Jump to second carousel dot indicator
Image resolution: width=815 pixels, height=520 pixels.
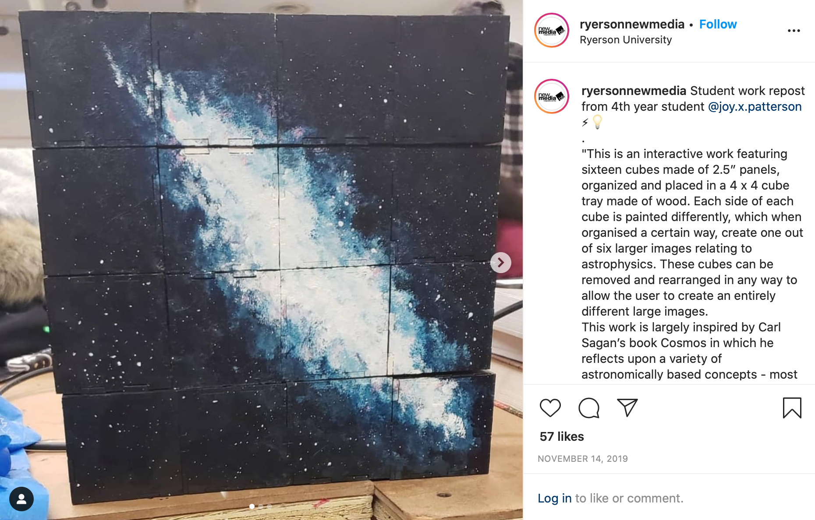[x=261, y=506]
